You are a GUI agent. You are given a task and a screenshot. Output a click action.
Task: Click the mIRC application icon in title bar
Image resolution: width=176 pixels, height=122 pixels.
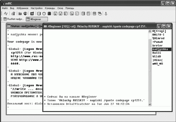click(x=3, y=3)
